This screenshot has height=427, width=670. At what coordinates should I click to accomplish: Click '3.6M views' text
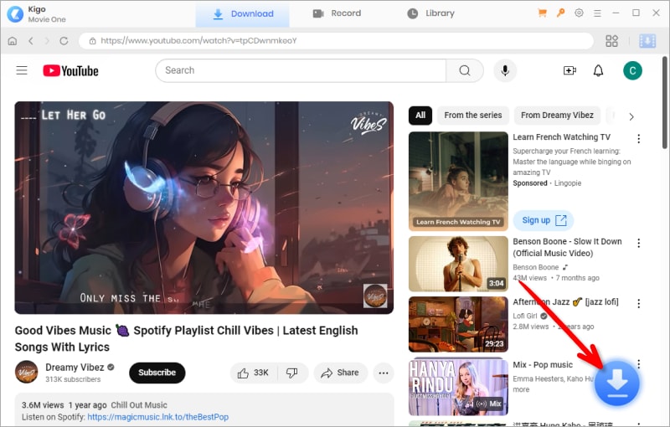pos(43,405)
